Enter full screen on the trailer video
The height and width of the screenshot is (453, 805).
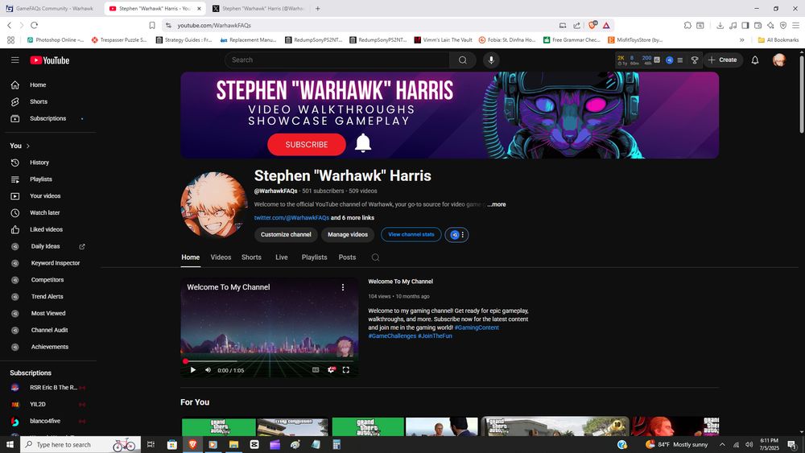pyautogui.click(x=346, y=370)
